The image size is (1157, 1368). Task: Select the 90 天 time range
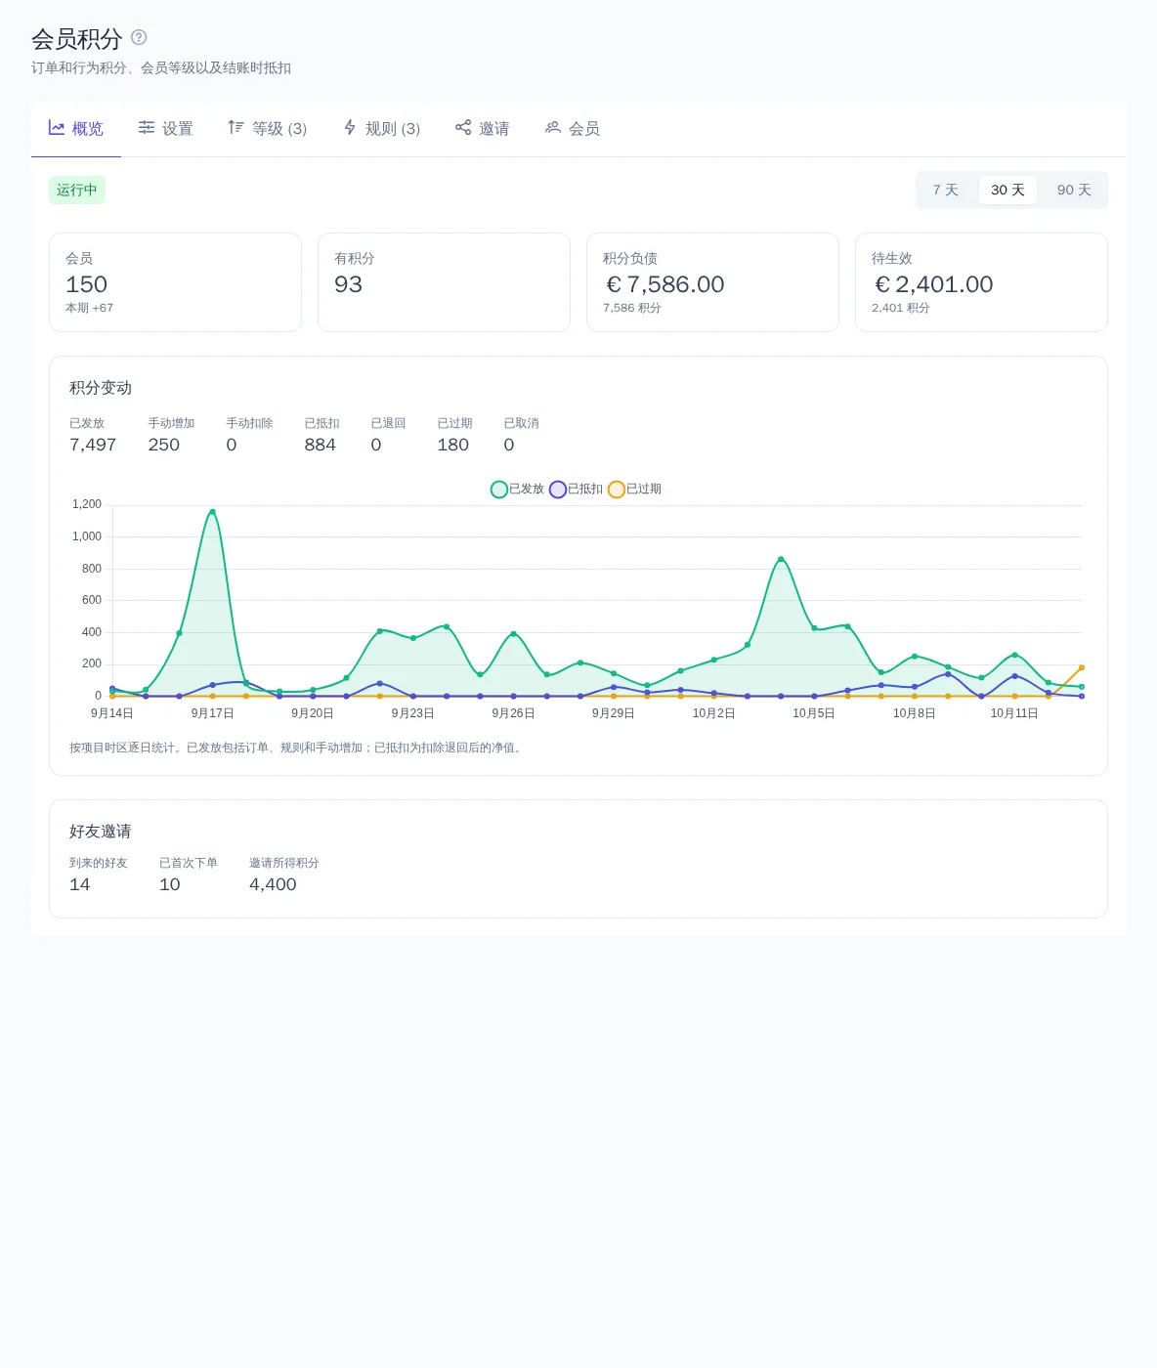click(x=1074, y=191)
